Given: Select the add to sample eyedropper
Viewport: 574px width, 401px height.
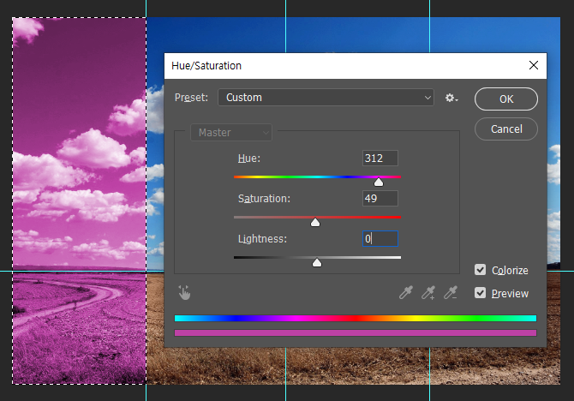Looking at the screenshot, I should [x=428, y=292].
